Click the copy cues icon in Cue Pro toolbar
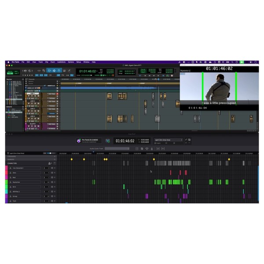This screenshot has height=264, width=264. (x=142, y=149)
